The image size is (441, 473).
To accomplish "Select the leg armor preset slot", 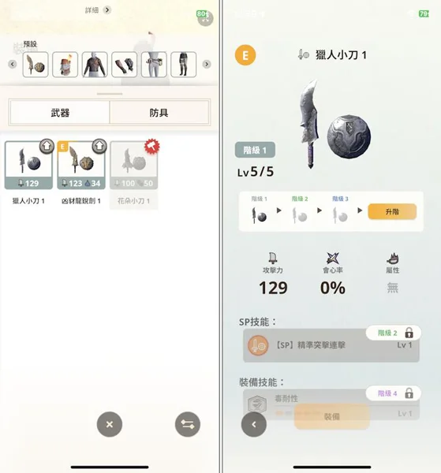I will coord(183,65).
